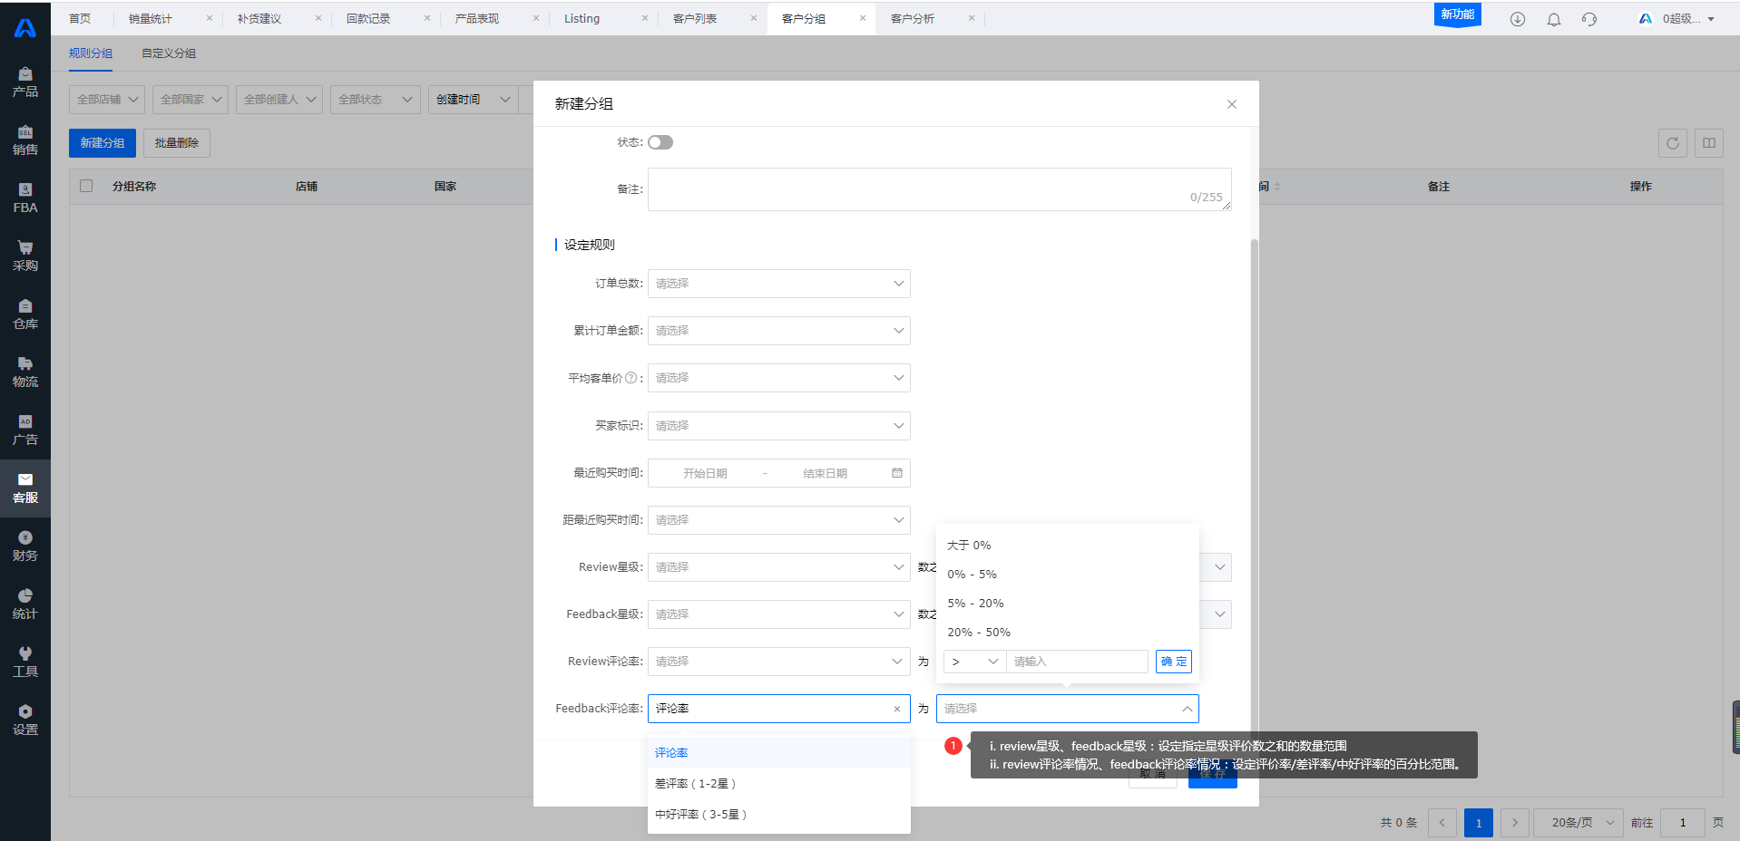
Task: Select the 5% - 20% option
Action: 1068,604
